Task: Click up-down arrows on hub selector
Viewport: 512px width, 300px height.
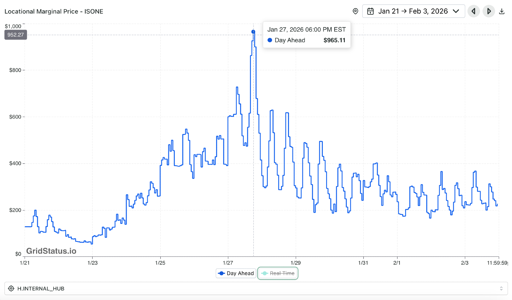Action: click(x=501, y=288)
